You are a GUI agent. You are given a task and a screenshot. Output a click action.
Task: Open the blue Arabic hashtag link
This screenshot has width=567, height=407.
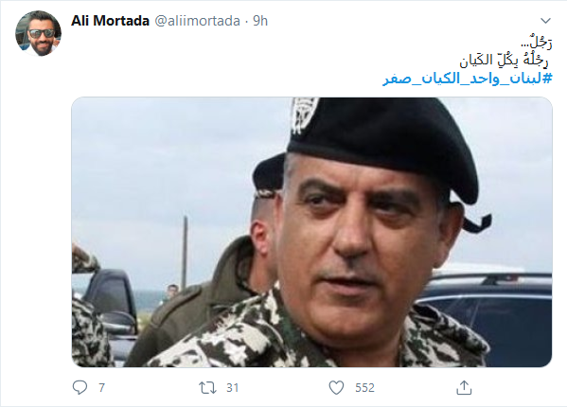point(468,78)
